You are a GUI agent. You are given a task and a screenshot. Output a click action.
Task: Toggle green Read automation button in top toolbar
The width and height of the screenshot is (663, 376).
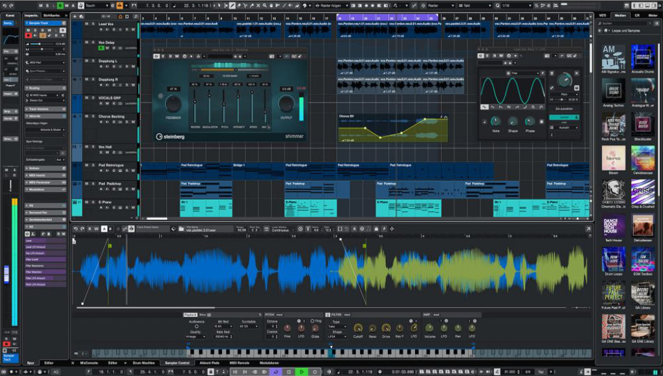[x=60, y=5]
